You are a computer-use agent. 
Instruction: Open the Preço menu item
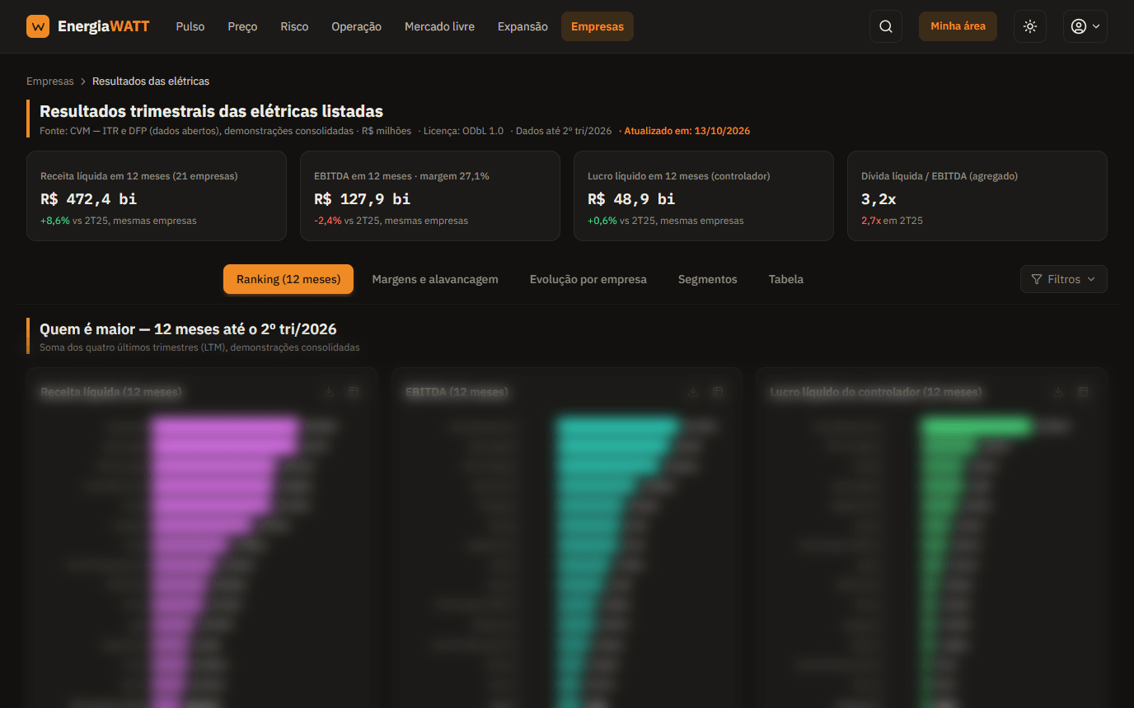point(242,26)
